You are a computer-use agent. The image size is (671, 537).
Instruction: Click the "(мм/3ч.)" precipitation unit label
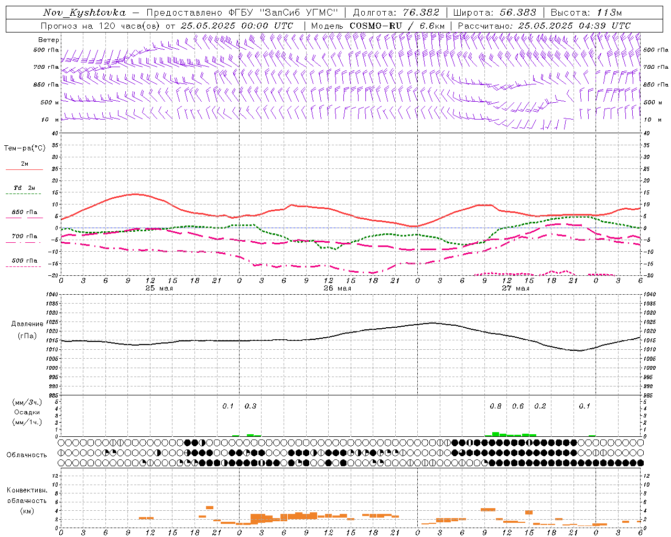coord(27,403)
